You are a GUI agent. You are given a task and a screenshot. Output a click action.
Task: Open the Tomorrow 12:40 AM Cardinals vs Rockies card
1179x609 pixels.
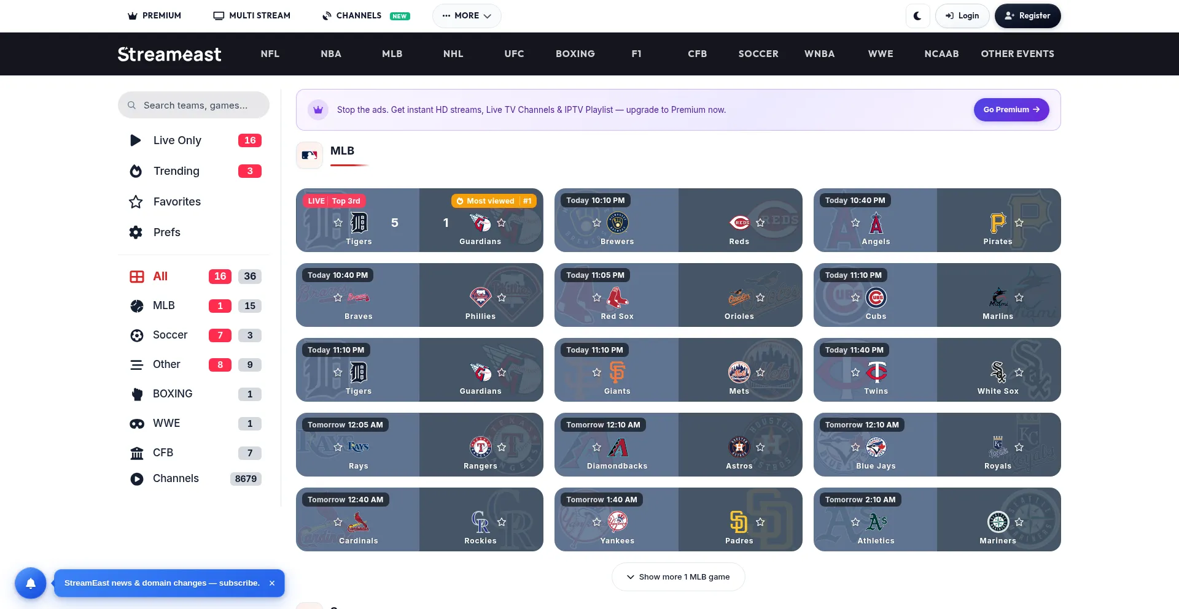(419, 519)
